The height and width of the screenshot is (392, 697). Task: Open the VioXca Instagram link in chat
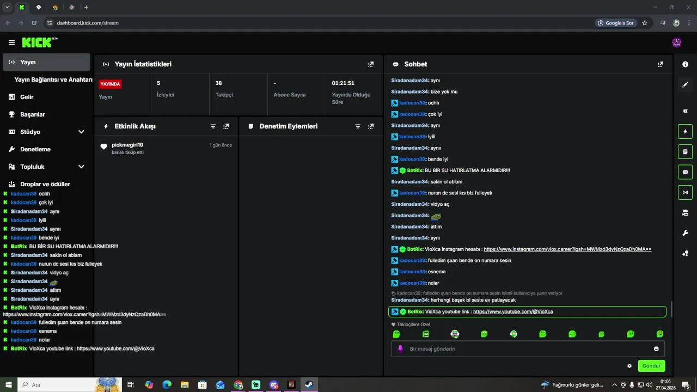pos(567,249)
